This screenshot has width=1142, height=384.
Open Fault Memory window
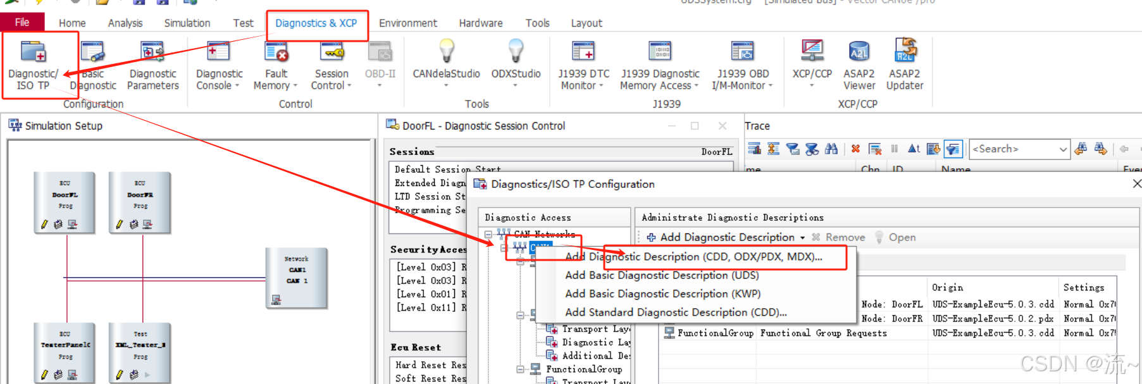276,66
